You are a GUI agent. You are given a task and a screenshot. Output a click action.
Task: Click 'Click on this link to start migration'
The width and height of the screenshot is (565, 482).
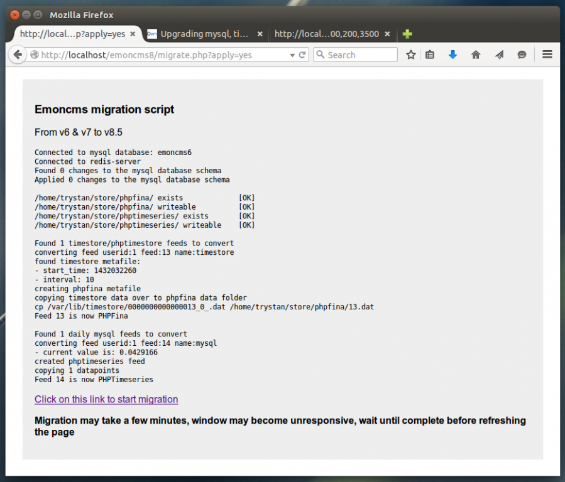click(x=106, y=399)
